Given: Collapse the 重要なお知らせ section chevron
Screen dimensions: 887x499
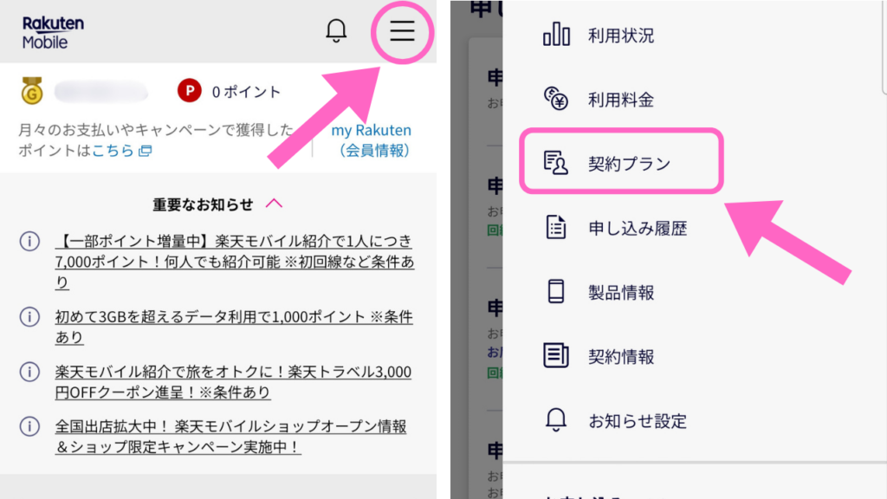Looking at the screenshot, I should click(x=275, y=204).
